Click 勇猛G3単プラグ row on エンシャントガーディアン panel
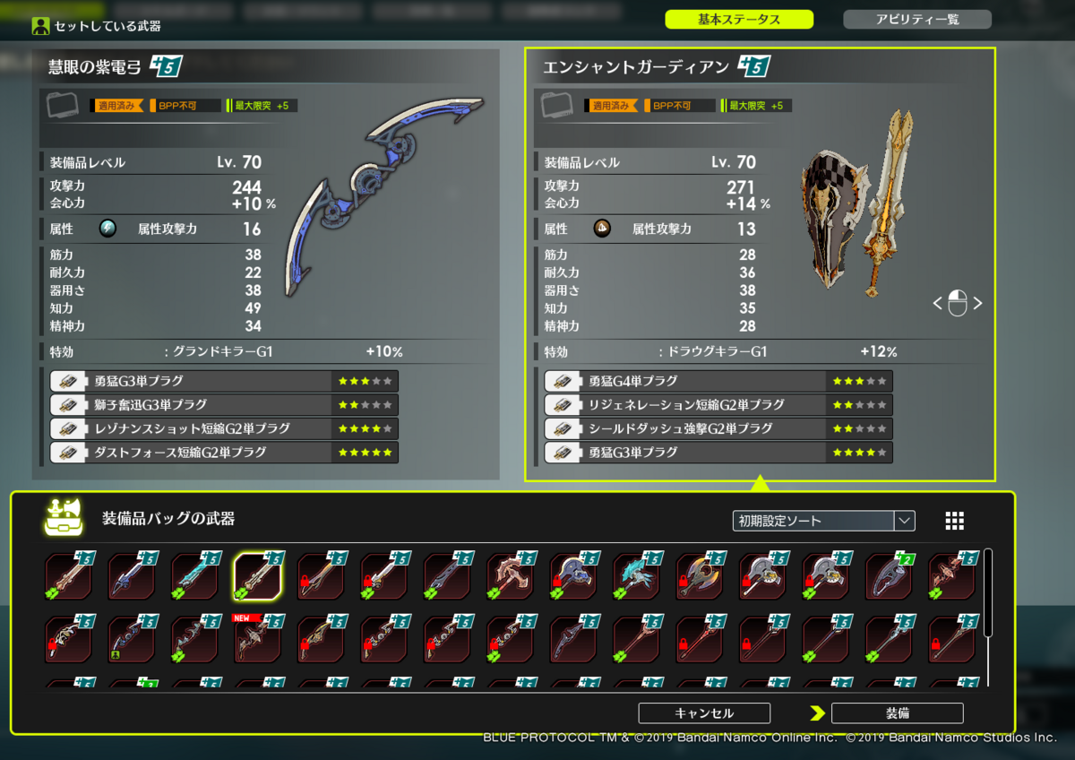 (x=718, y=452)
